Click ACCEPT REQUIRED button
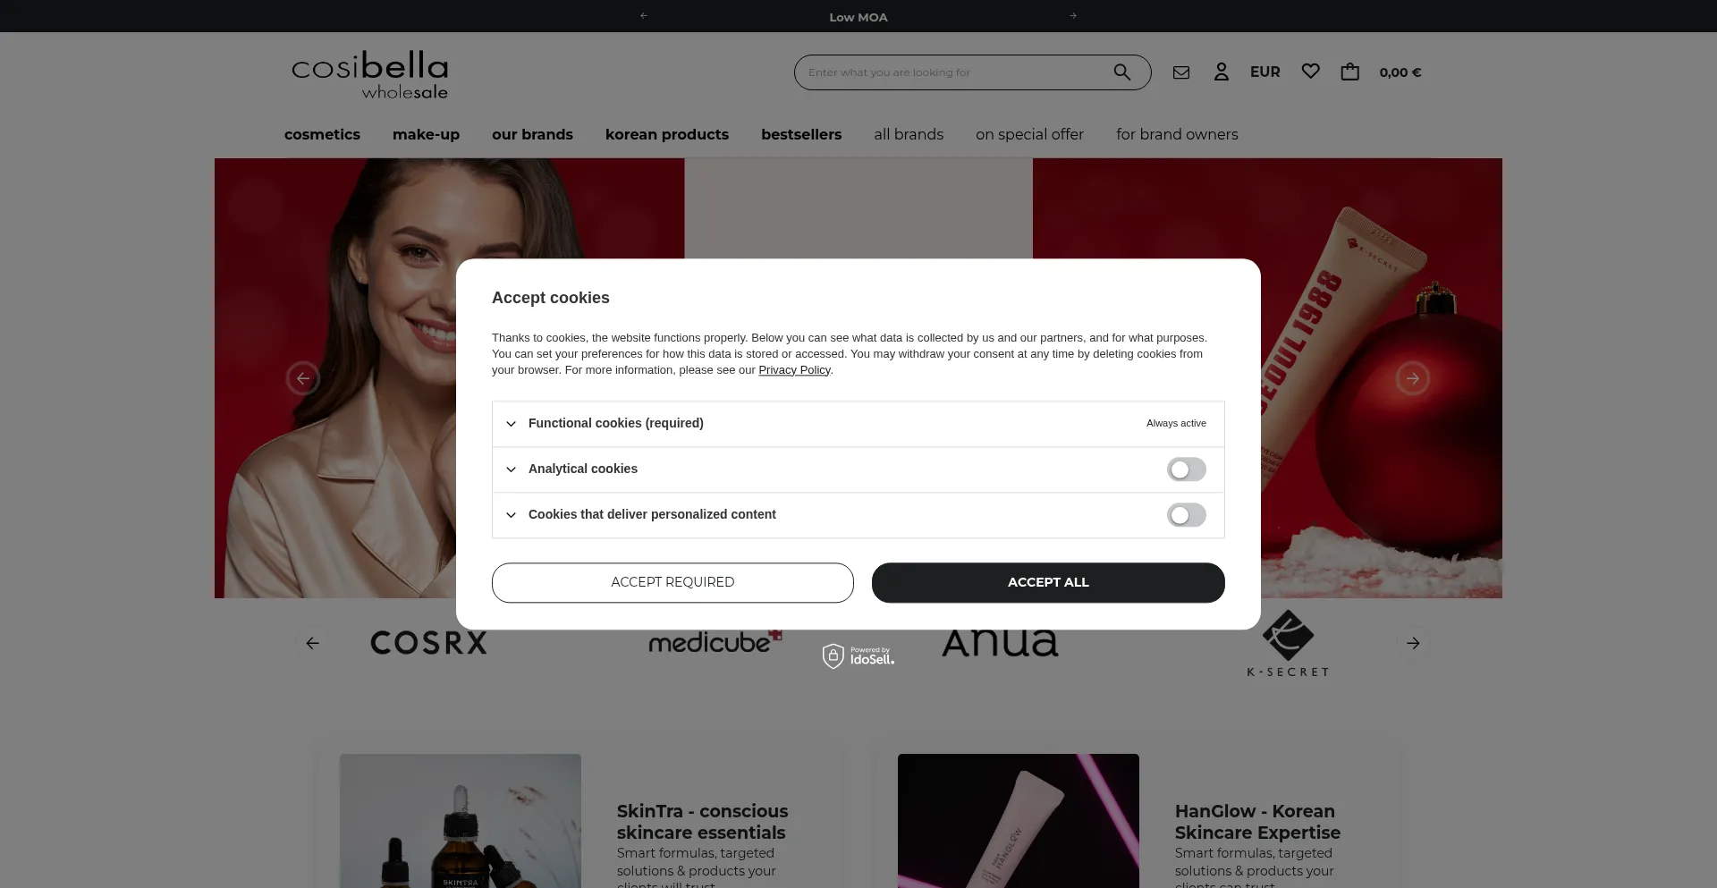This screenshot has width=1717, height=888. [672, 582]
